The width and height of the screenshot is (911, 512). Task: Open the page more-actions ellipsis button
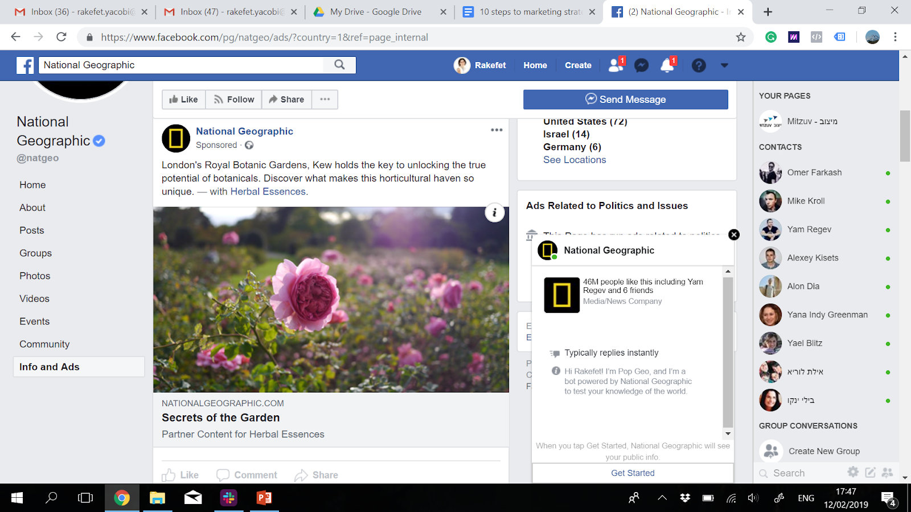pyautogui.click(x=325, y=99)
